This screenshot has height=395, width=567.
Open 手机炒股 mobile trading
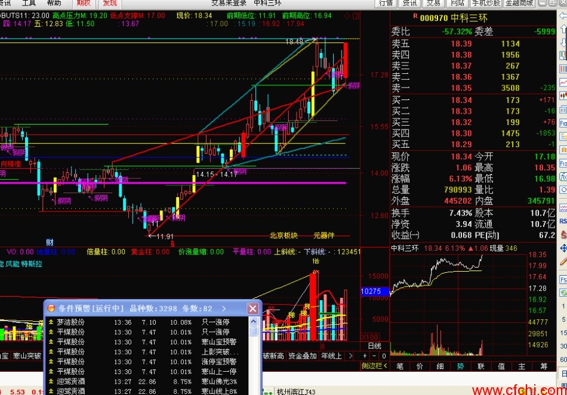[x=486, y=3]
